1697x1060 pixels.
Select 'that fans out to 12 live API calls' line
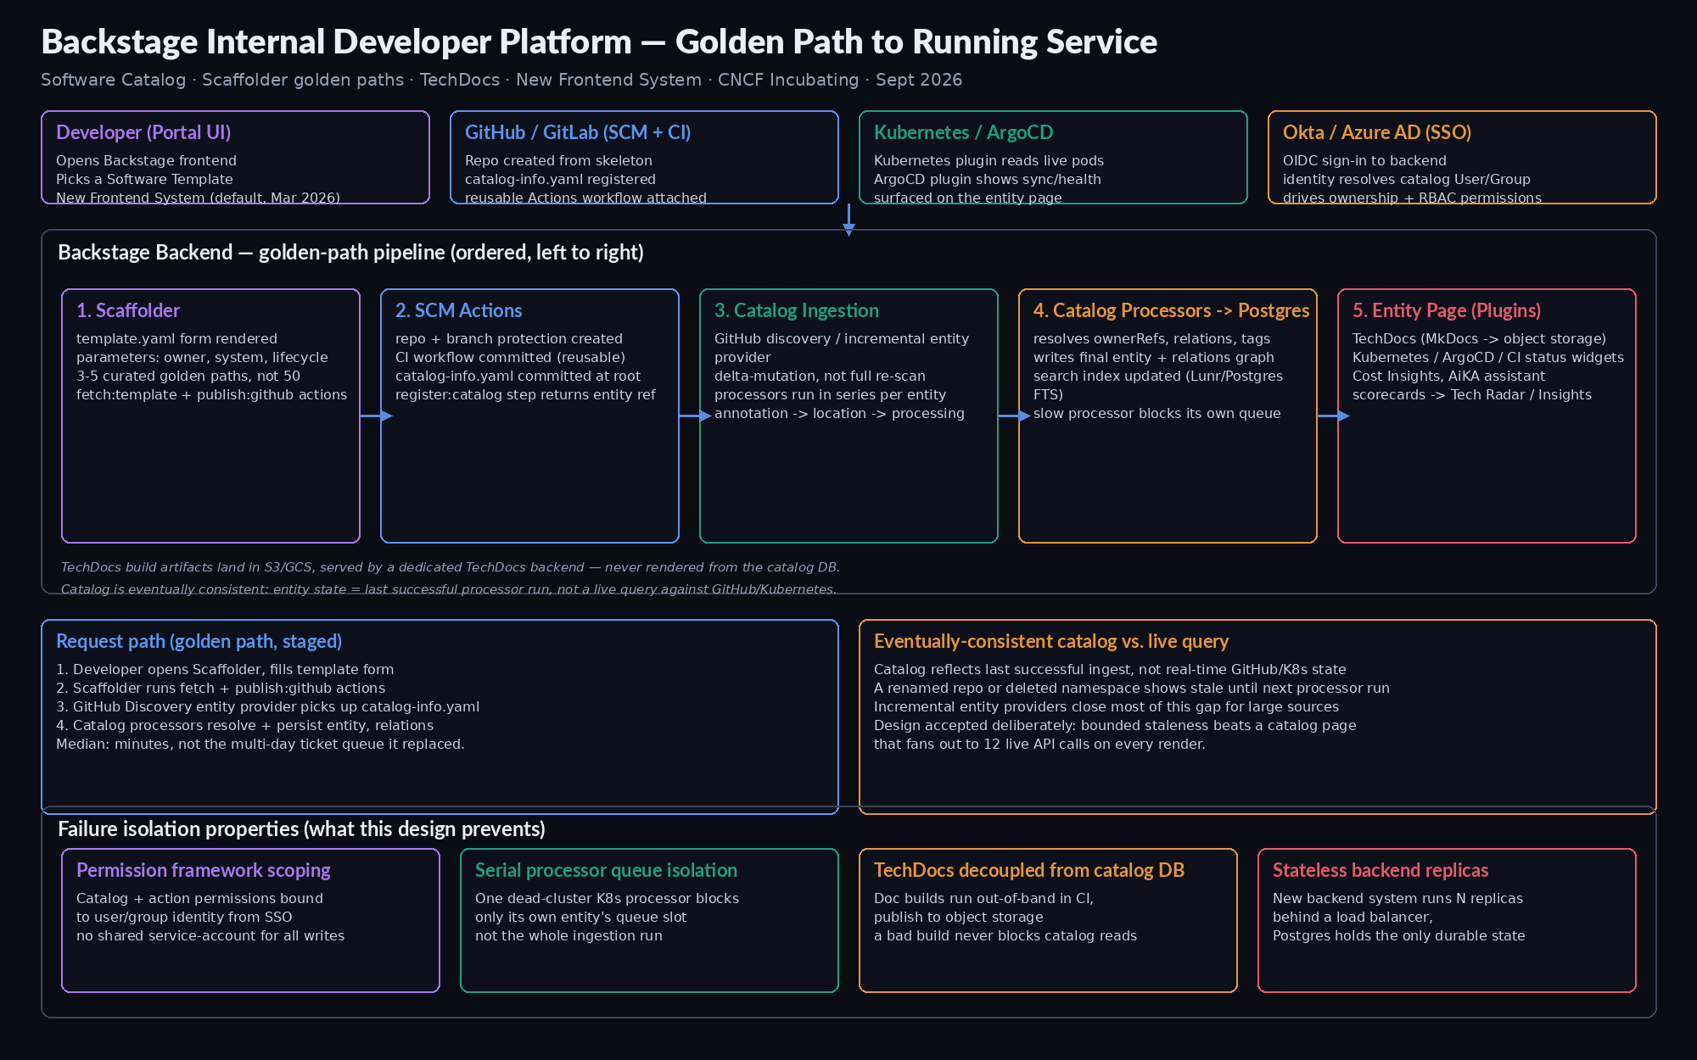(x=1039, y=744)
